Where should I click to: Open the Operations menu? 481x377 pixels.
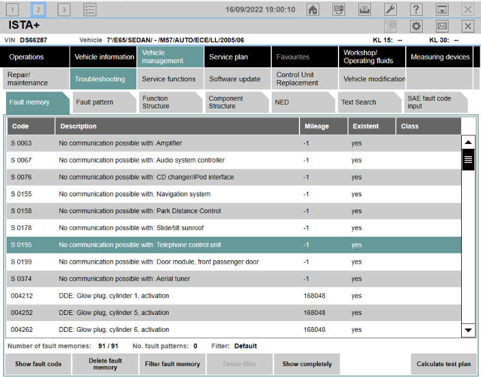(x=35, y=57)
